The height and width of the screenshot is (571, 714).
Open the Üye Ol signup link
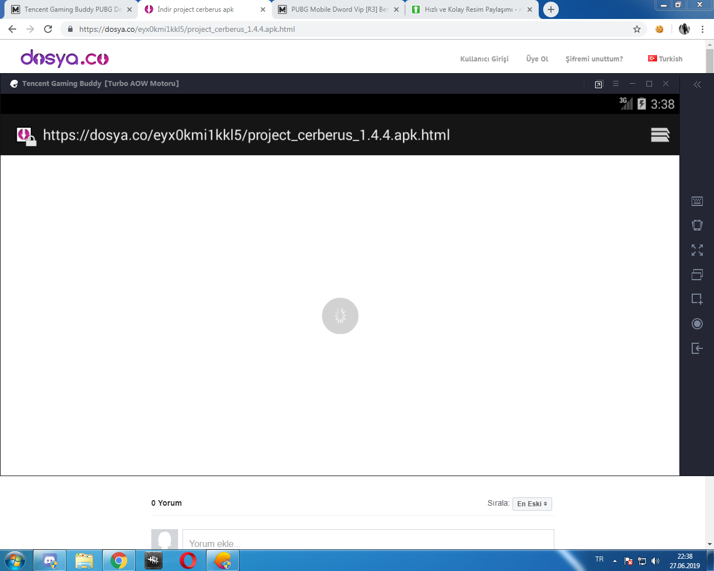537,59
